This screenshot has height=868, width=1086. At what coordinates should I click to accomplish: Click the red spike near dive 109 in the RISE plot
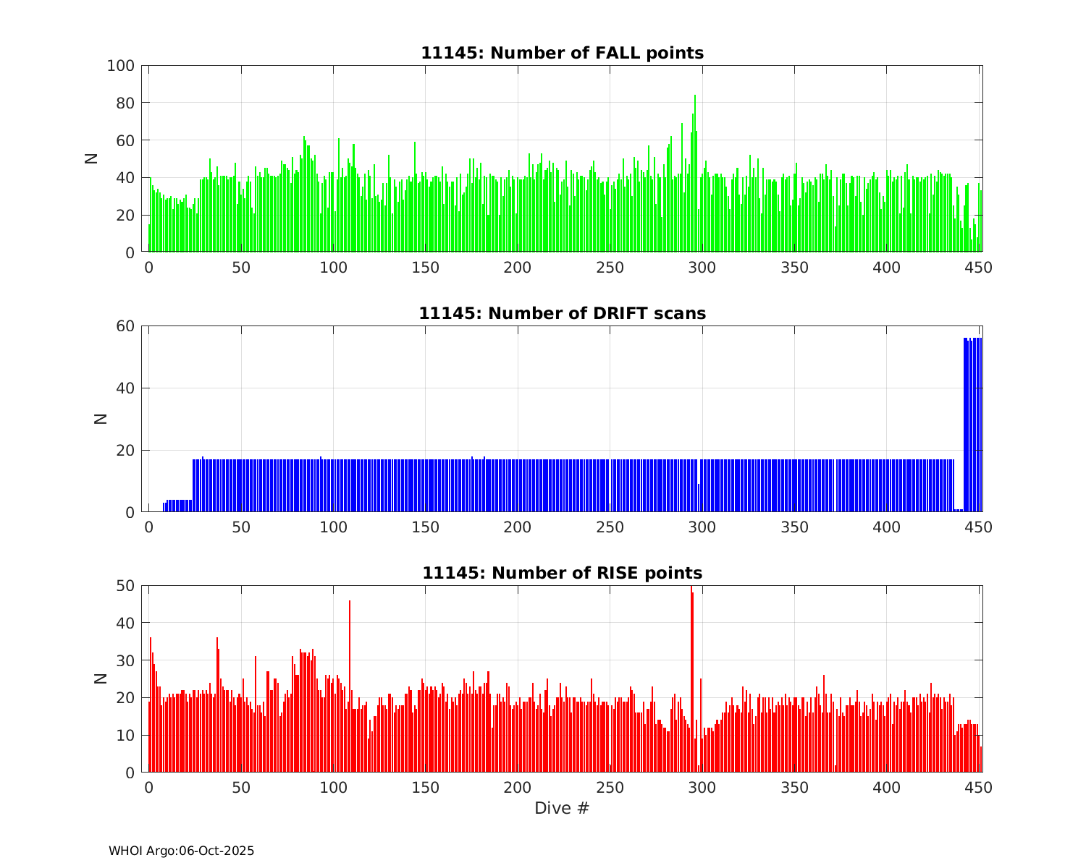pyautogui.click(x=350, y=686)
